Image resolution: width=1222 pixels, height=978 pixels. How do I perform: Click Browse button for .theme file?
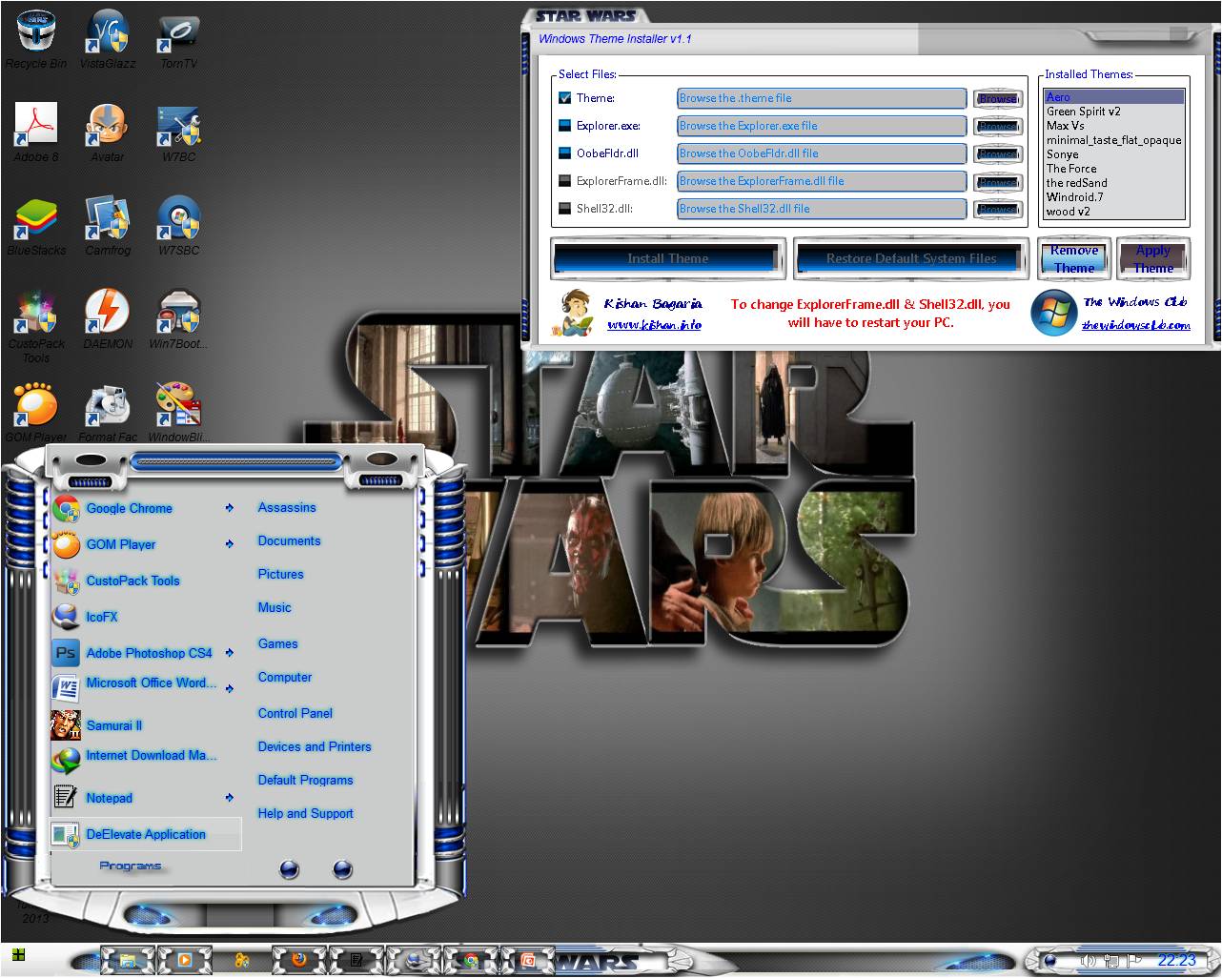[x=997, y=98]
